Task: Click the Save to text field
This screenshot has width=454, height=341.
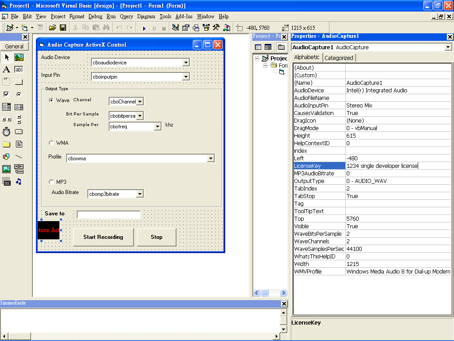Action: point(109,215)
